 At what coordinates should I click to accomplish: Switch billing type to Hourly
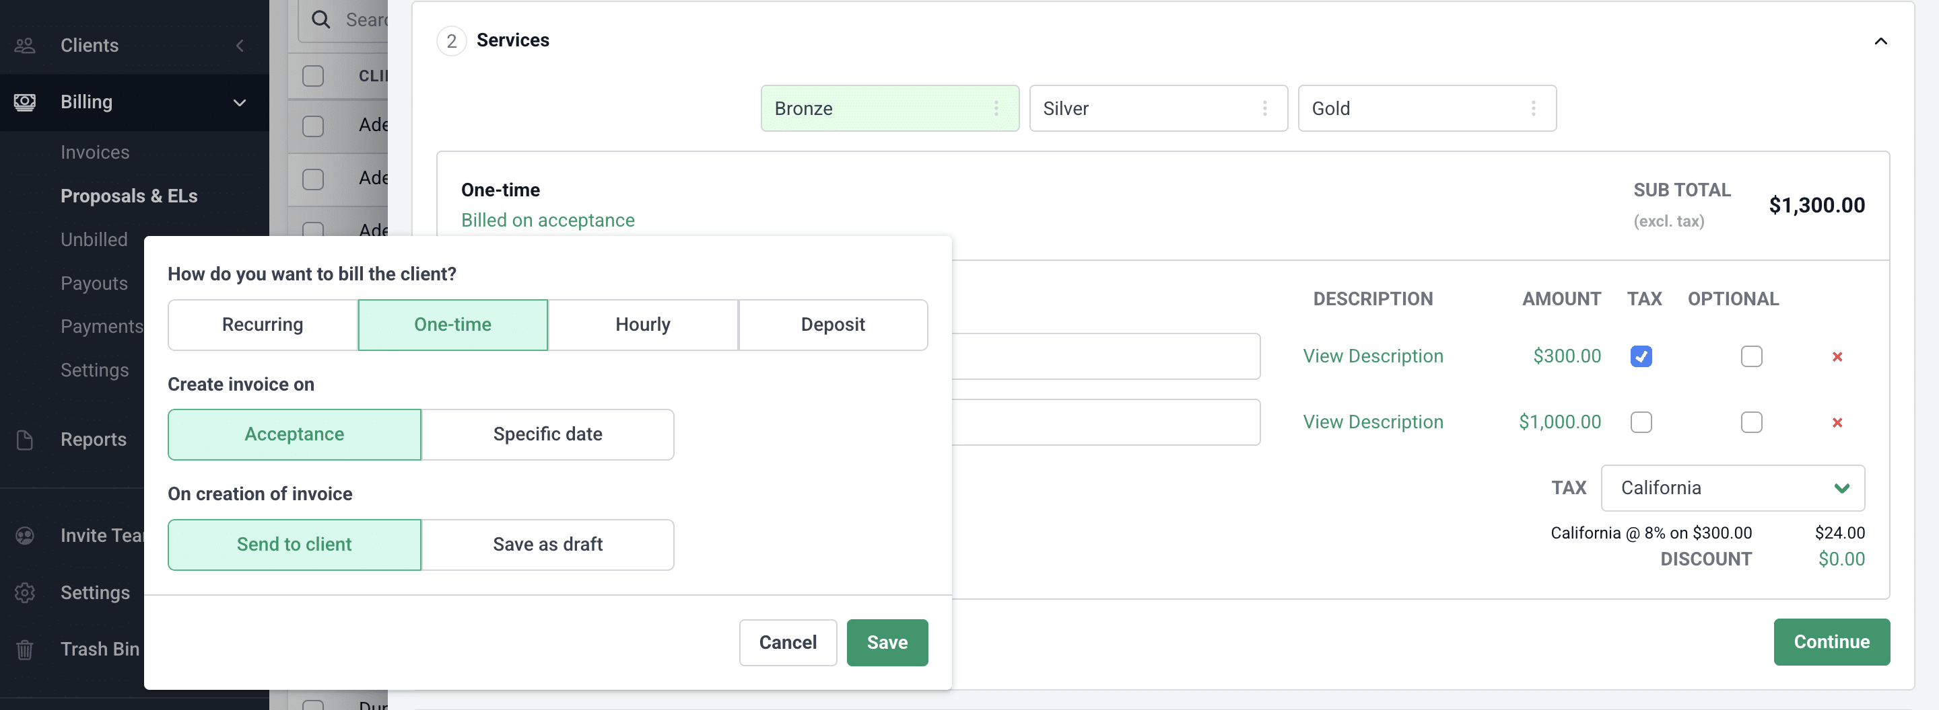coord(643,325)
